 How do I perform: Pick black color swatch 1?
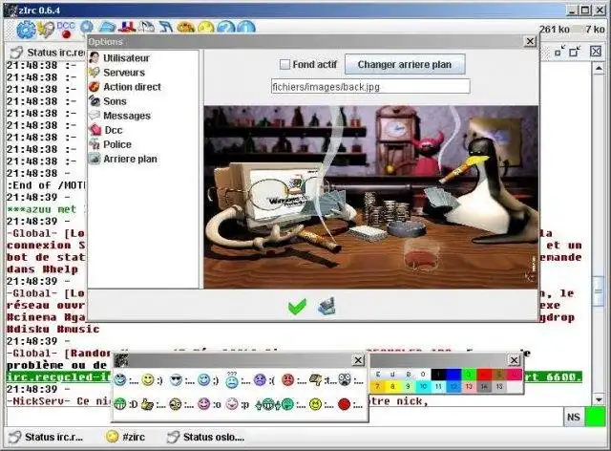[438, 375]
